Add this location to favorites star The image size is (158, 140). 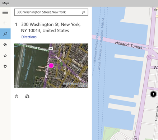coord(17,96)
